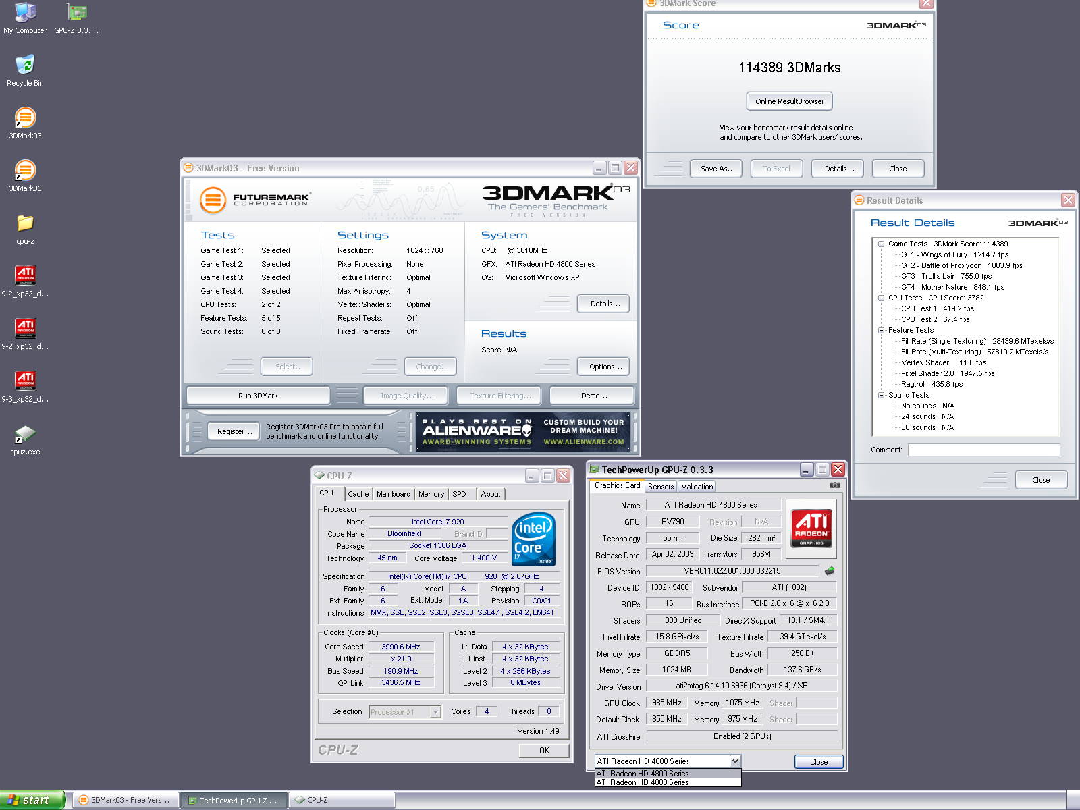Open the Cache tab in CPU-Z
Viewport: 1080px width, 810px height.
(358, 494)
